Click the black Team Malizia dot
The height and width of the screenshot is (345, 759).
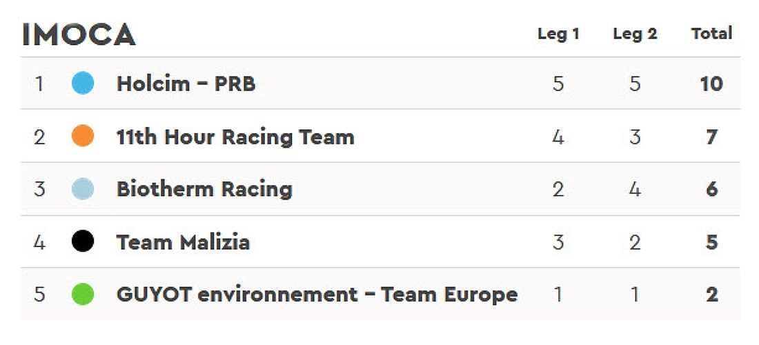click(x=83, y=241)
